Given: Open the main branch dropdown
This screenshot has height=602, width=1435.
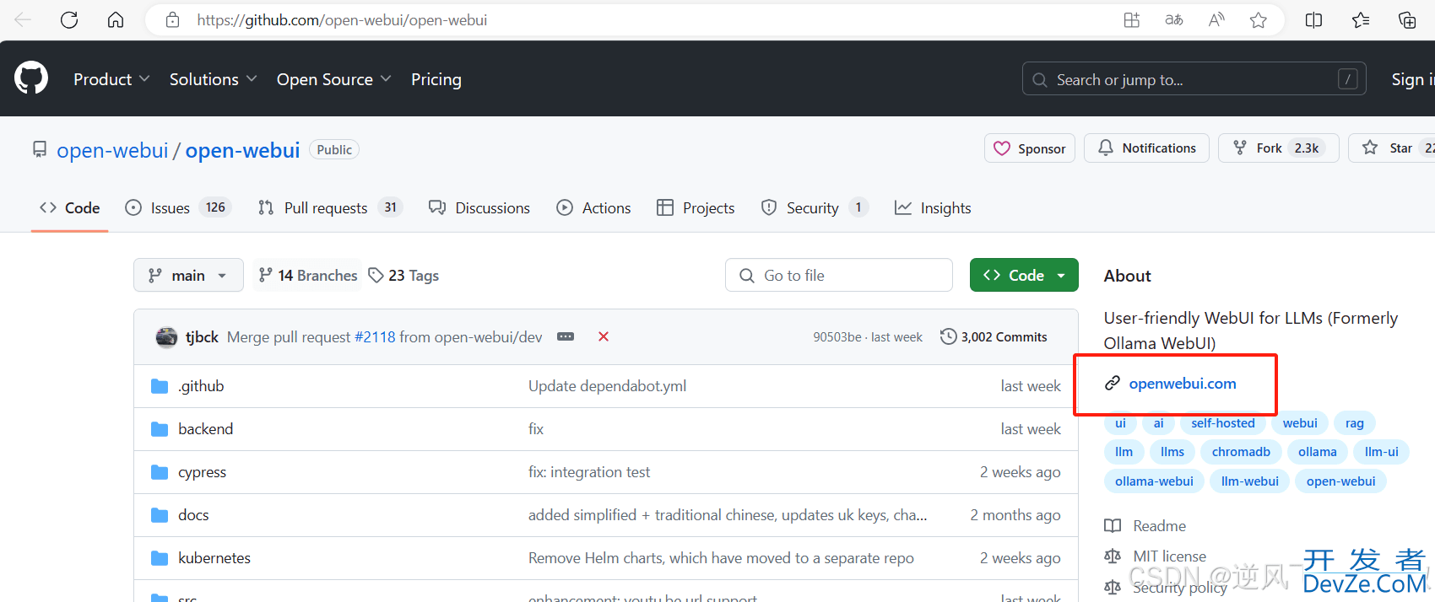Looking at the screenshot, I should click(x=188, y=275).
